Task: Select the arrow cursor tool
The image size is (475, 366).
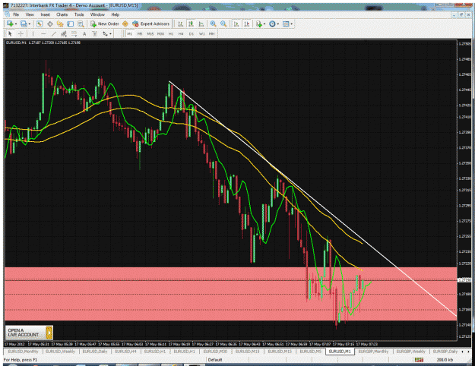Action: [x=10, y=34]
